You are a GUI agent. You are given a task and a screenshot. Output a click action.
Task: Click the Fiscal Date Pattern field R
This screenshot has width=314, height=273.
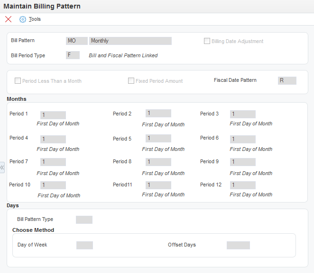287,80
